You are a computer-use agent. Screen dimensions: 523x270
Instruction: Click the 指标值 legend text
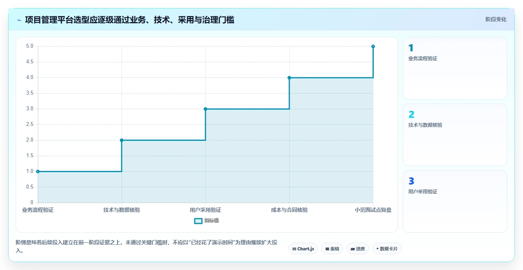212,221
